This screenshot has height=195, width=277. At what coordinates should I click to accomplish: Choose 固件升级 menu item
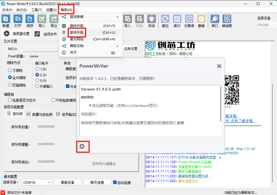point(91,26)
